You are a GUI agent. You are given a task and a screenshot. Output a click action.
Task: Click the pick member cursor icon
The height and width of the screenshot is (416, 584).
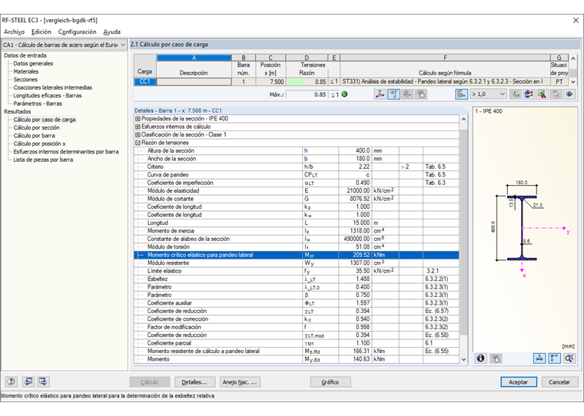pos(556,94)
